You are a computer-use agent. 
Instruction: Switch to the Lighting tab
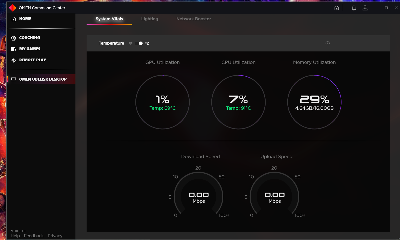(x=150, y=19)
